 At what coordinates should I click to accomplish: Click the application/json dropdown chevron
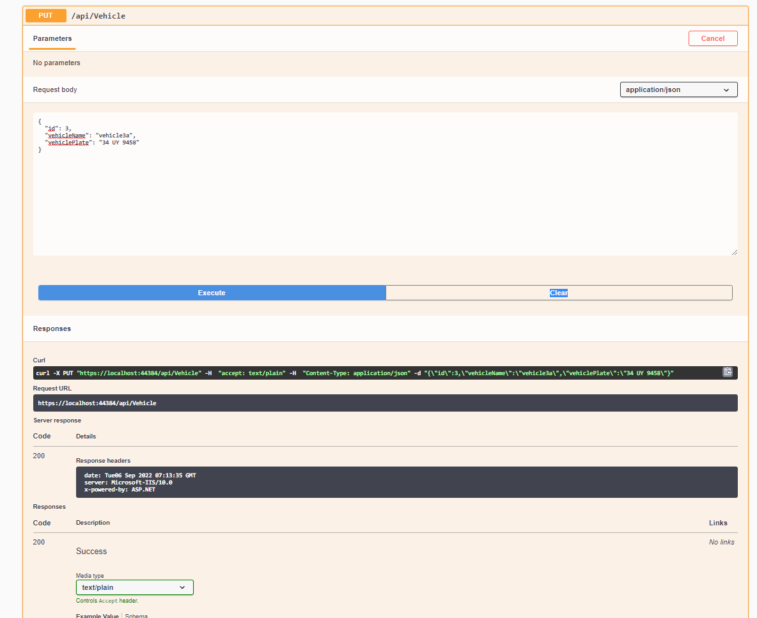(x=726, y=89)
